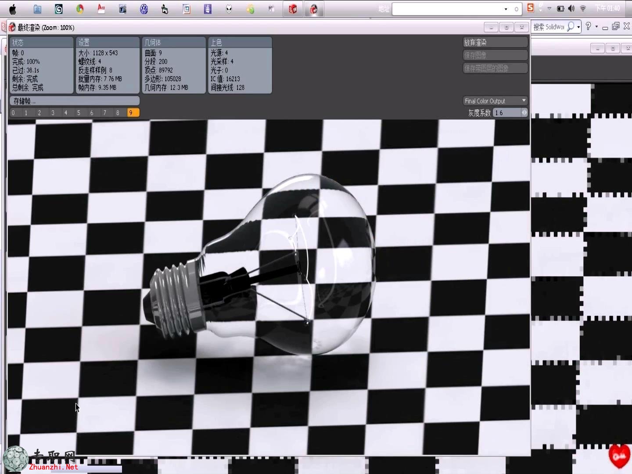The height and width of the screenshot is (474, 632).
Task: Open the SolidWorks help question mark
Action: coord(589,26)
